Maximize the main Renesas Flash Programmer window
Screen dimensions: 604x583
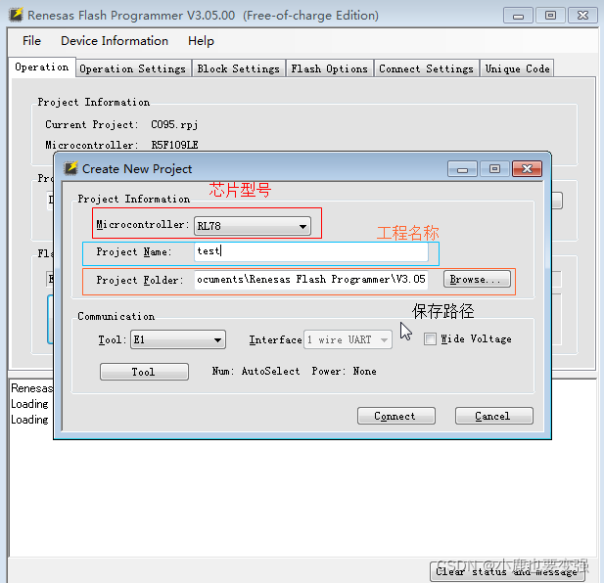coord(550,16)
